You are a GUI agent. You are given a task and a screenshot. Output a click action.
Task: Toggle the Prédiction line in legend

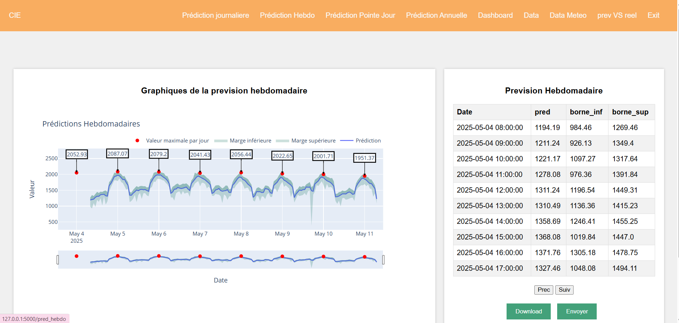pyautogui.click(x=368, y=141)
